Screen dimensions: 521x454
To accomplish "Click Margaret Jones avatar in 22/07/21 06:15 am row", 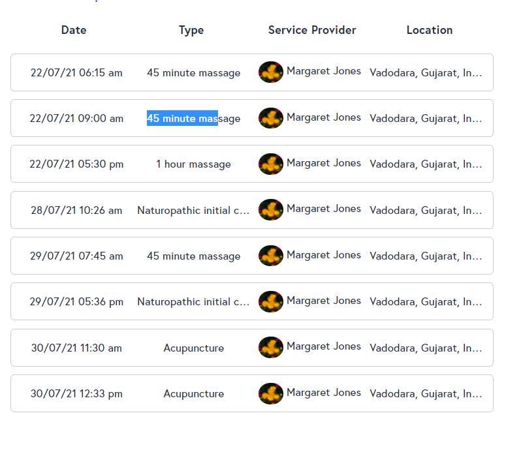I will pyautogui.click(x=271, y=72).
